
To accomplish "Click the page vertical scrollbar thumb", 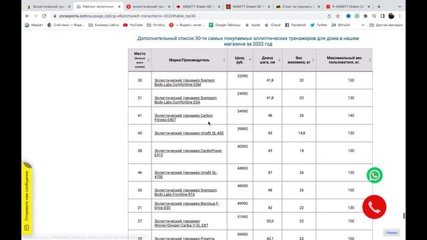I will (x=404, y=215).
